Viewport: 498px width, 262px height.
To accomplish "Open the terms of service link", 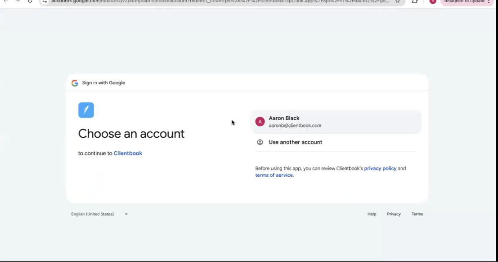I will (274, 175).
